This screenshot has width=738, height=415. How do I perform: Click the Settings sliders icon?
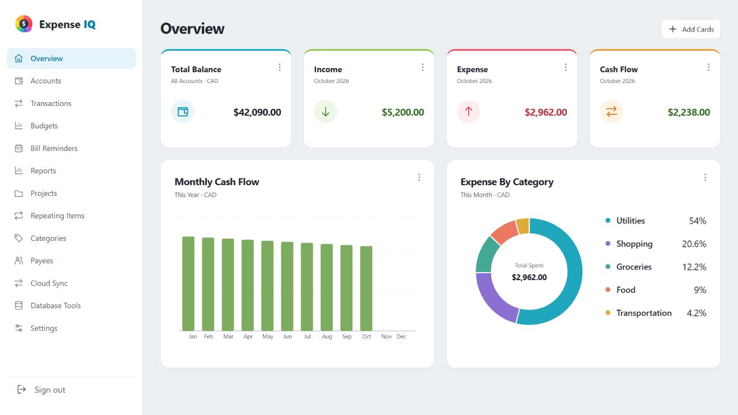coord(19,328)
